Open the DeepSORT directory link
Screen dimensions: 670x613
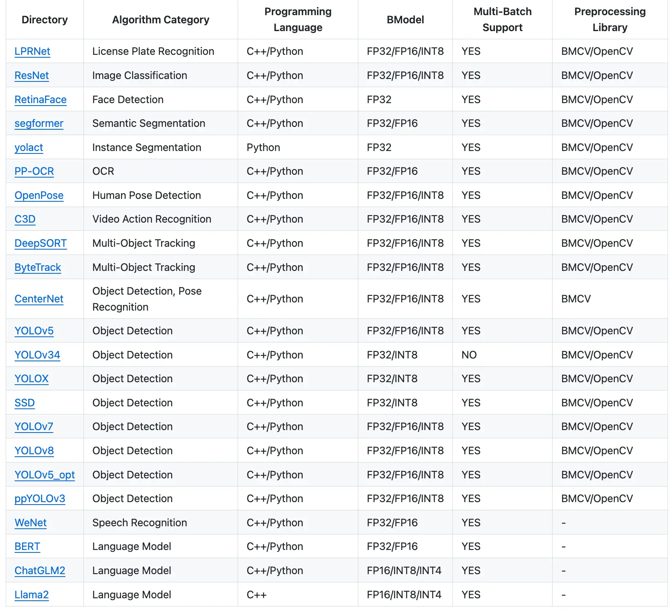click(x=40, y=243)
